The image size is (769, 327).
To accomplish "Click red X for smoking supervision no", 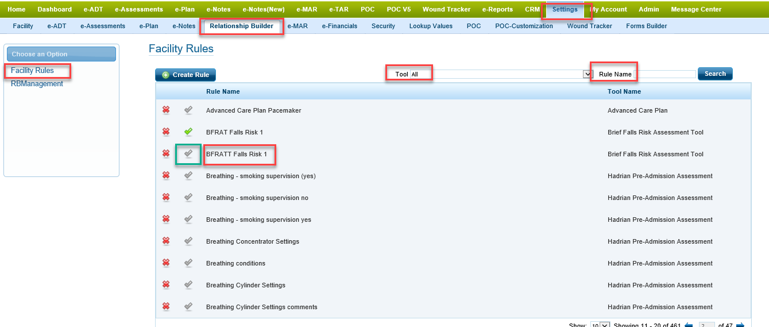I will pyautogui.click(x=166, y=198).
